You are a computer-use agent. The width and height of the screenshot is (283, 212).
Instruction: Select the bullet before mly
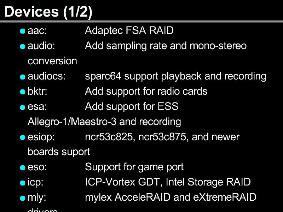[23, 198]
